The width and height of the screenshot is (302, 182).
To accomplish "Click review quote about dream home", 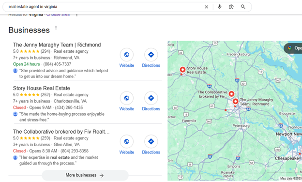I will pos(63,74).
